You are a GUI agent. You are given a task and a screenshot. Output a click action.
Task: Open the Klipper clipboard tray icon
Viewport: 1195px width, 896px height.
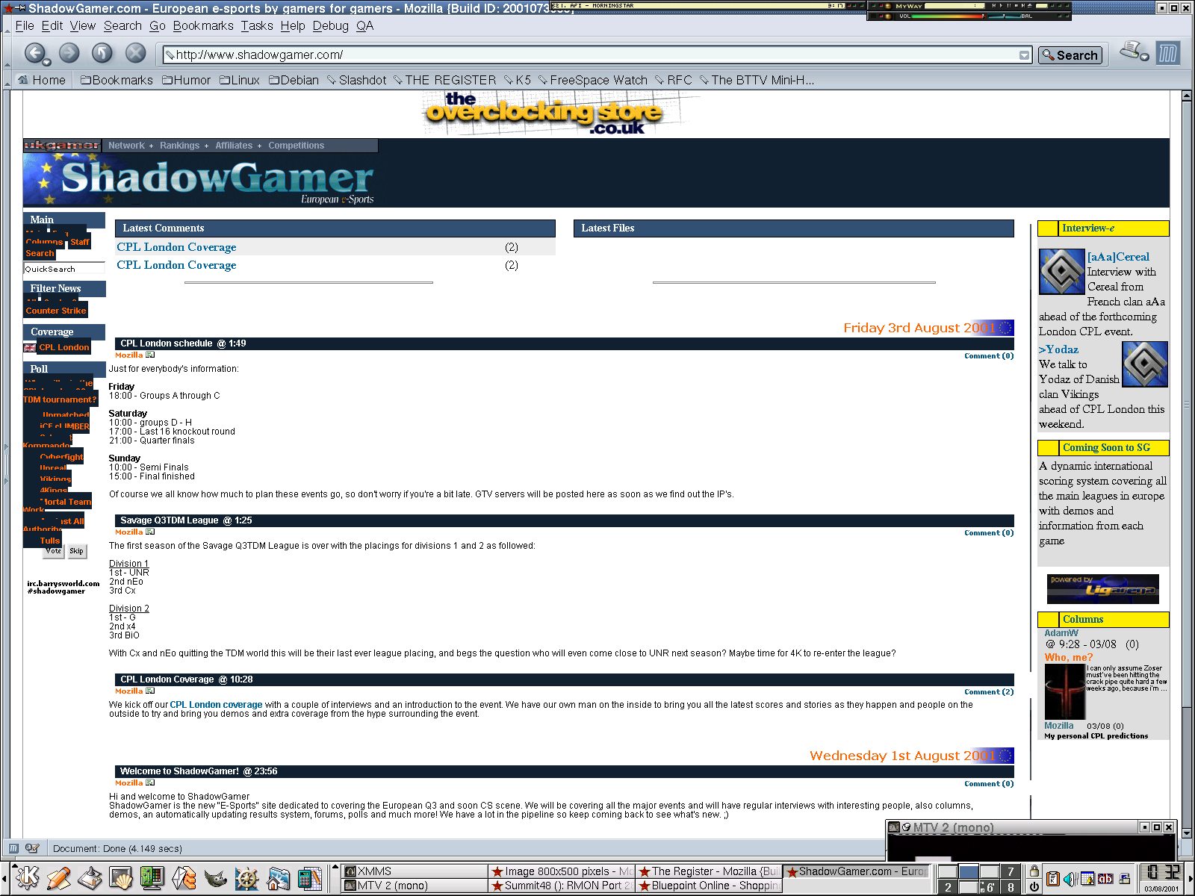[1053, 879]
